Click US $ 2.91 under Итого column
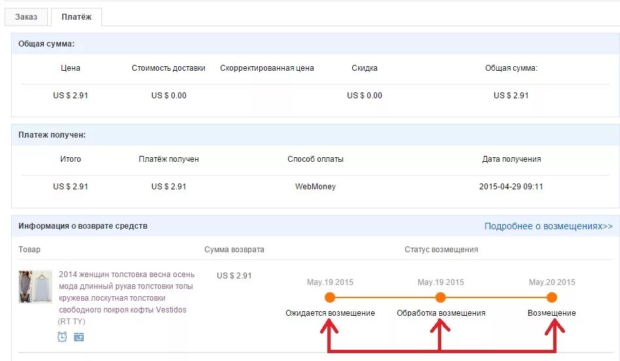This screenshot has width=620, height=361. pyautogui.click(x=71, y=187)
